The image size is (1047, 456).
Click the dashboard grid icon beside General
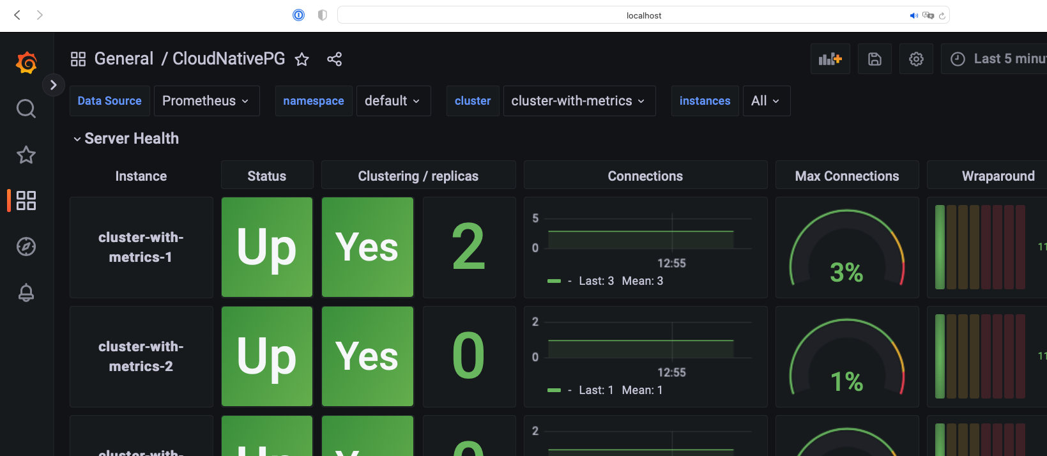pos(78,59)
